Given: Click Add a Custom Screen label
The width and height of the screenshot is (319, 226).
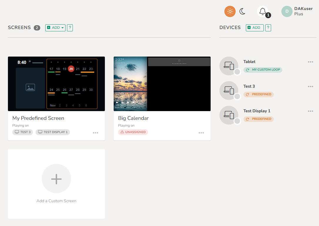Looking at the screenshot, I should click(56, 201).
